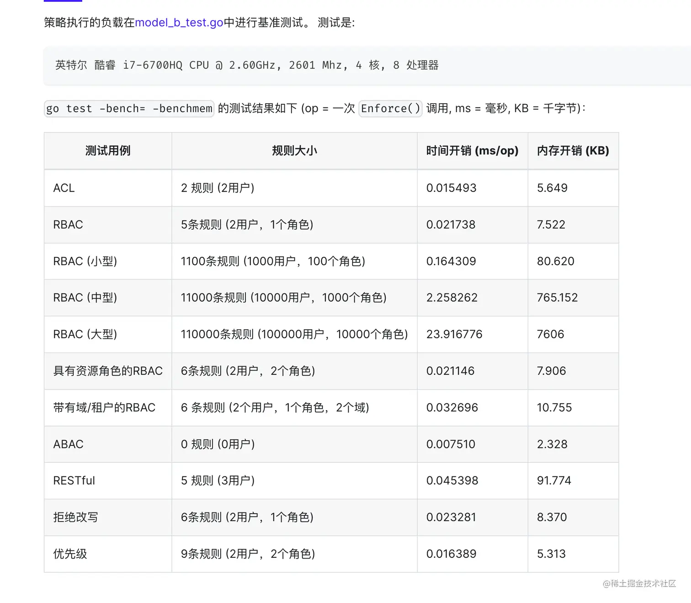The height and width of the screenshot is (603, 691).
Task: Click the 7606 memory value
Action: (x=550, y=334)
